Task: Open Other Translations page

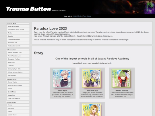Action: (18, 98)
